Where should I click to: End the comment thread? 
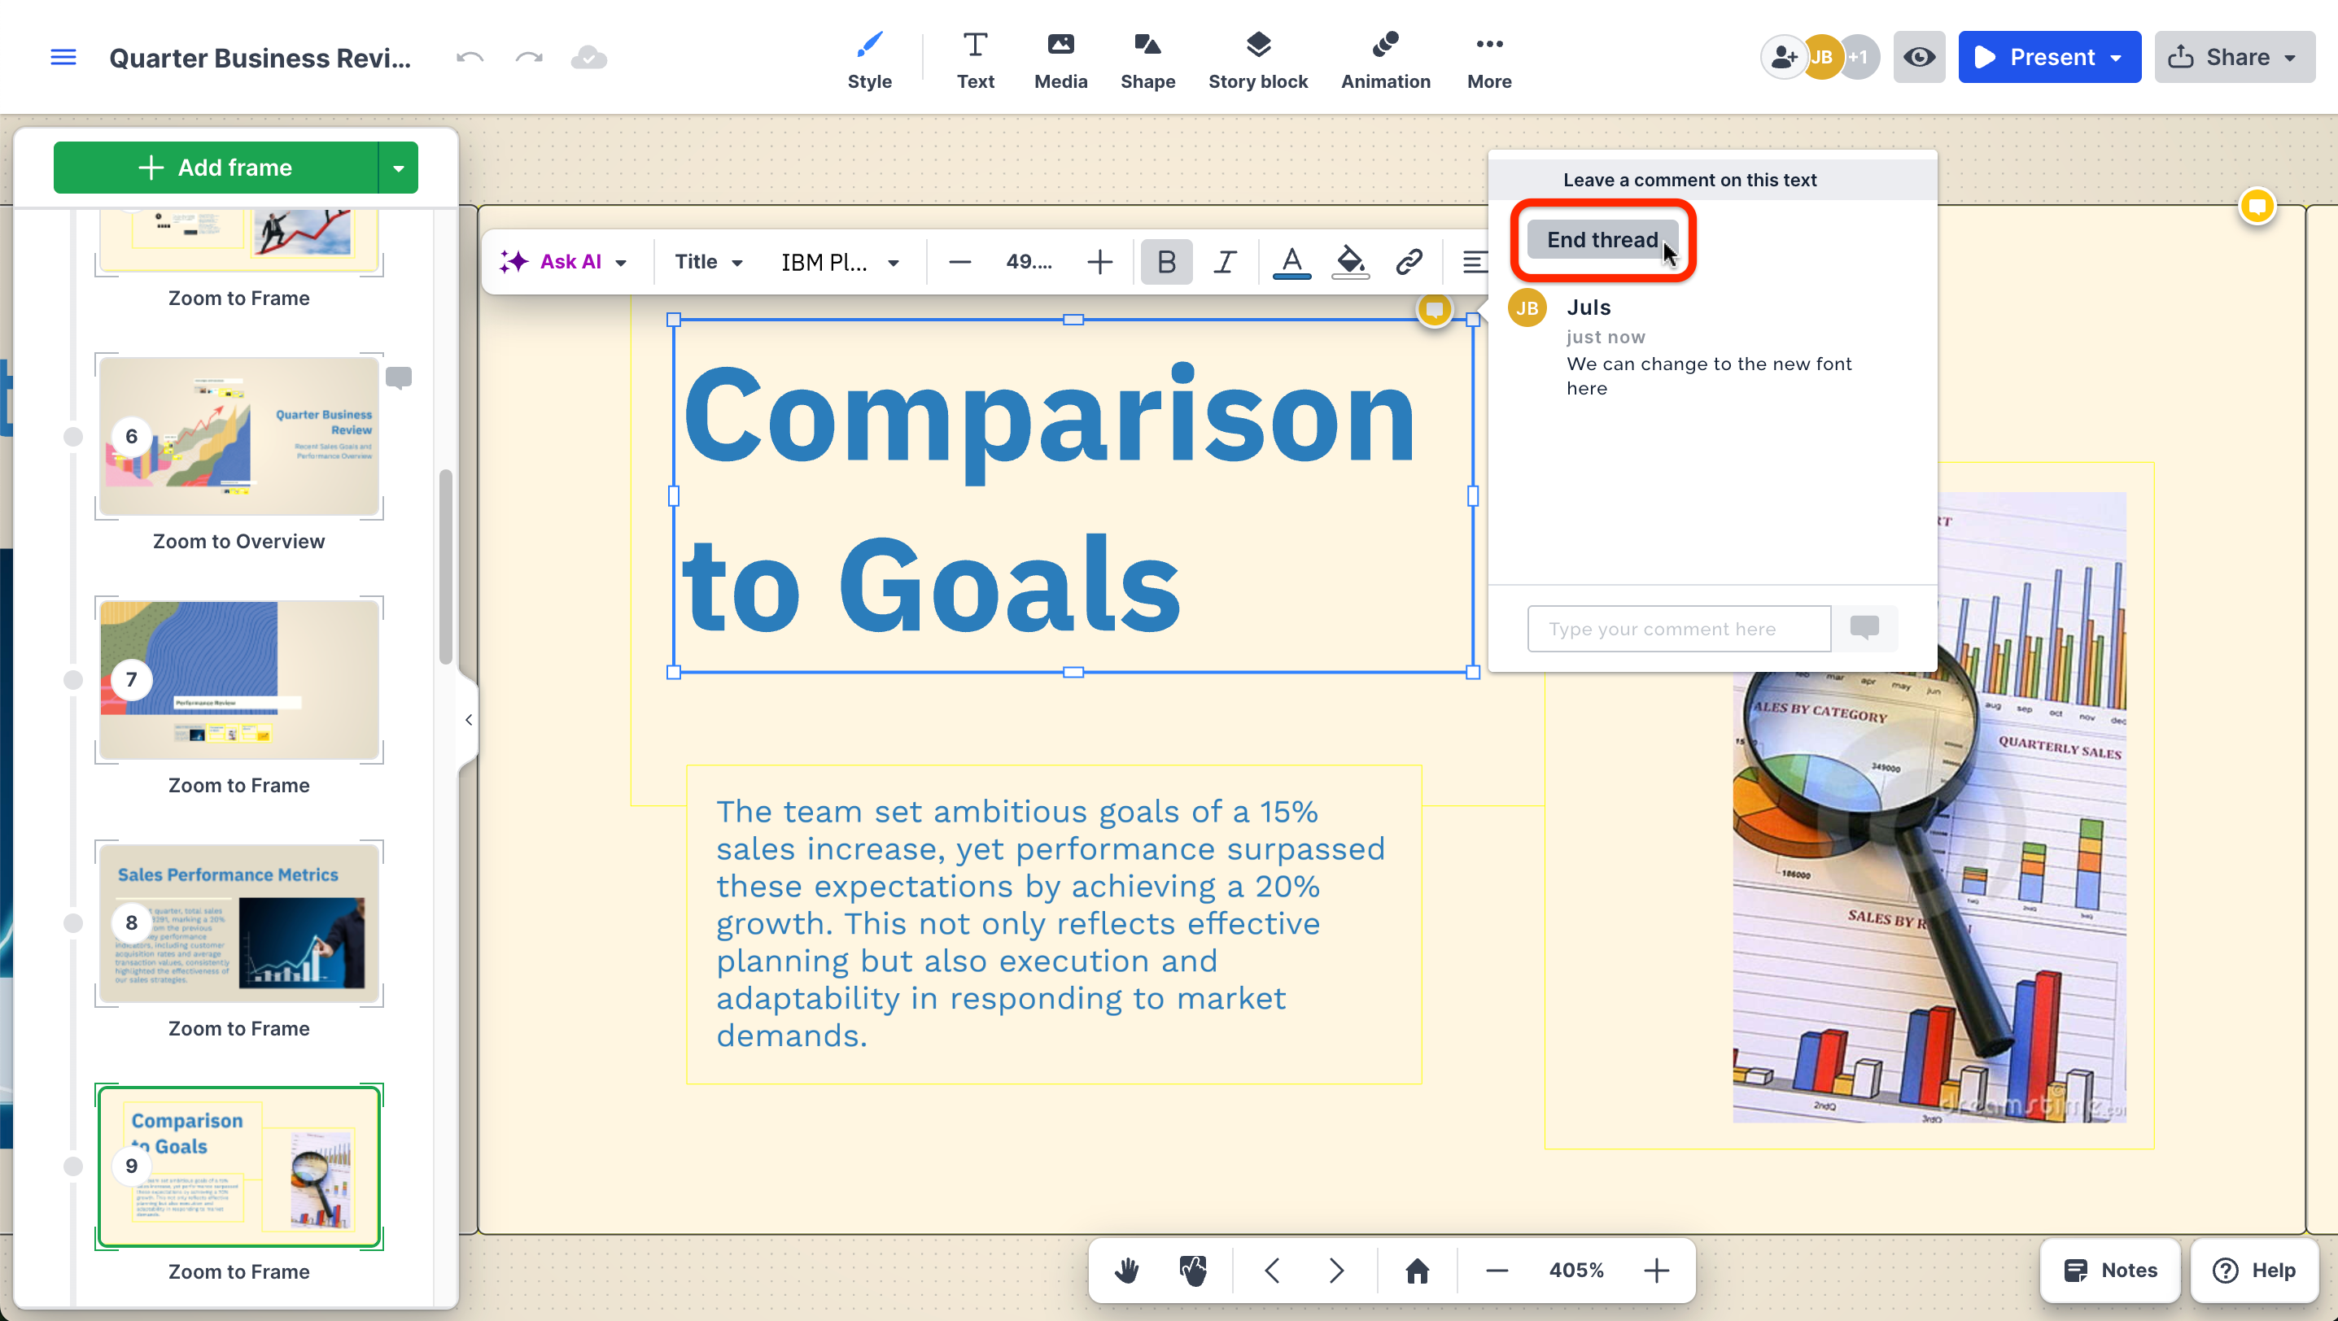click(x=1602, y=239)
